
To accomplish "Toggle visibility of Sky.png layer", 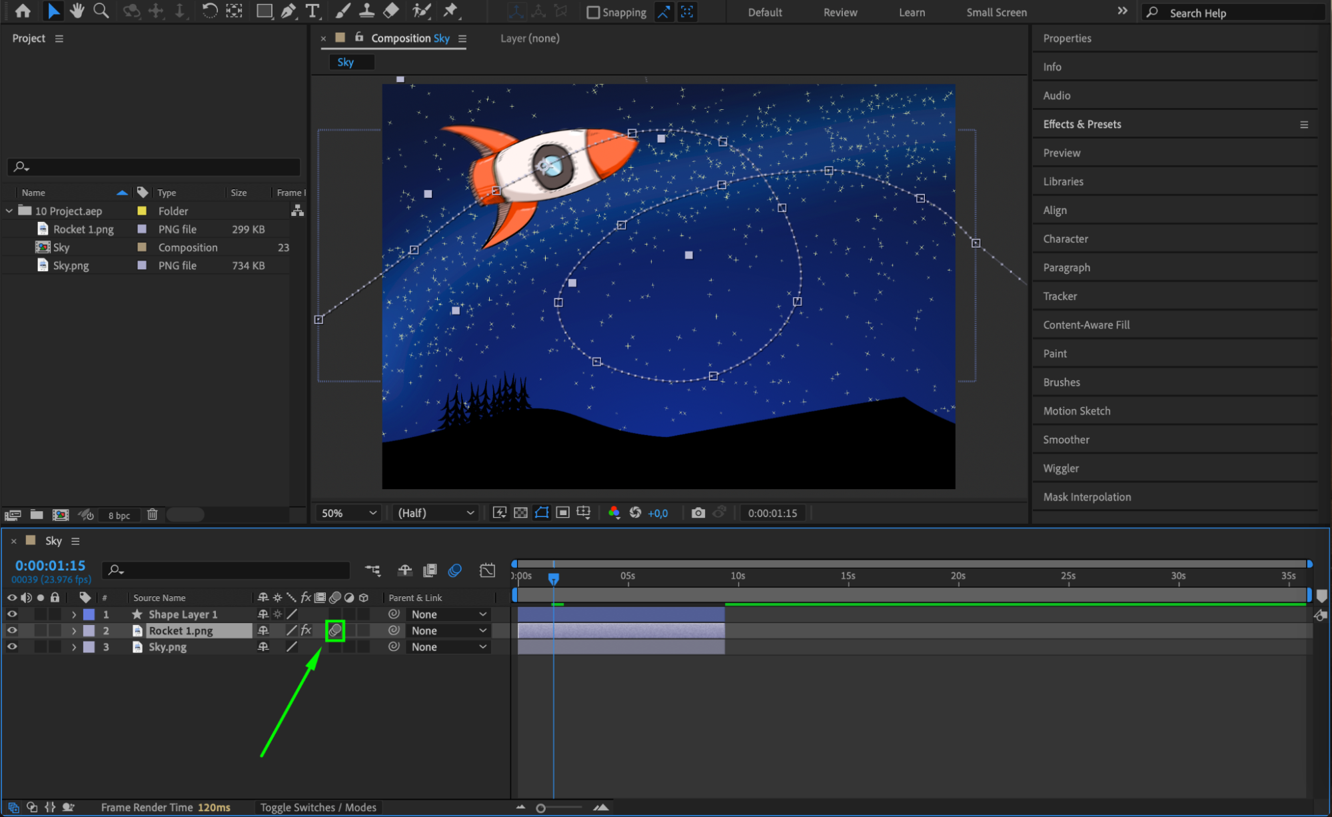I will [x=12, y=646].
